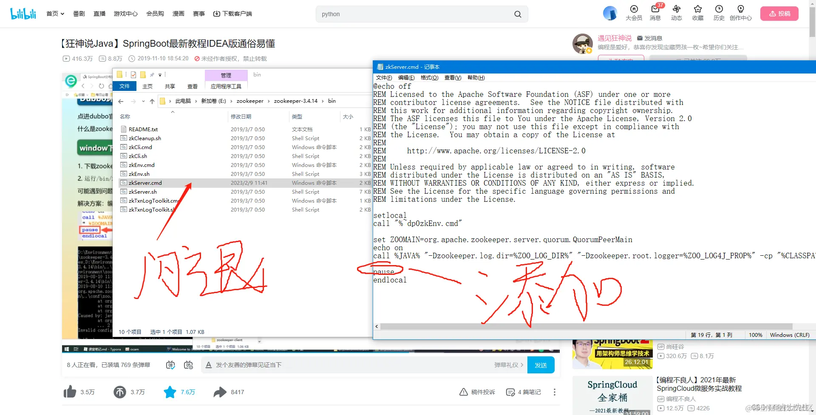
Task: Open the 文件(F) menu in Notepad
Action: point(384,78)
